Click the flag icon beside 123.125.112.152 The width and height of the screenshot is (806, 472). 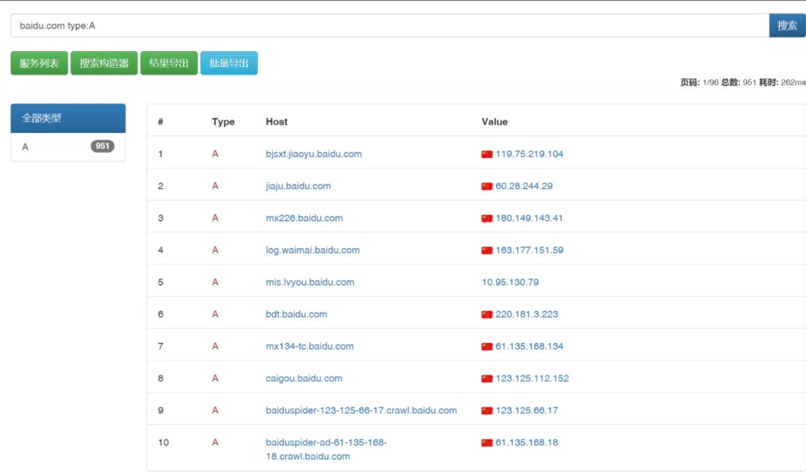click(x=486, y=378)
